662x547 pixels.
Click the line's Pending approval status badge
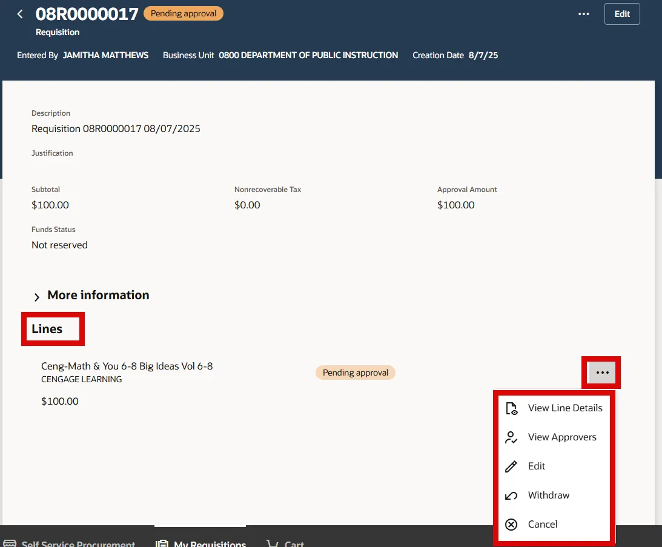[x=356, y=373]
